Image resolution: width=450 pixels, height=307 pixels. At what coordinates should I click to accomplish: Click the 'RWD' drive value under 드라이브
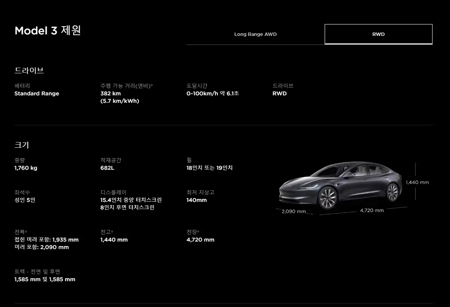tap(280, 93)
